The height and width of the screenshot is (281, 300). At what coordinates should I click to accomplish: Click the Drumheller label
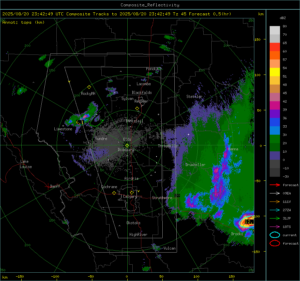(x=195, y=165)
